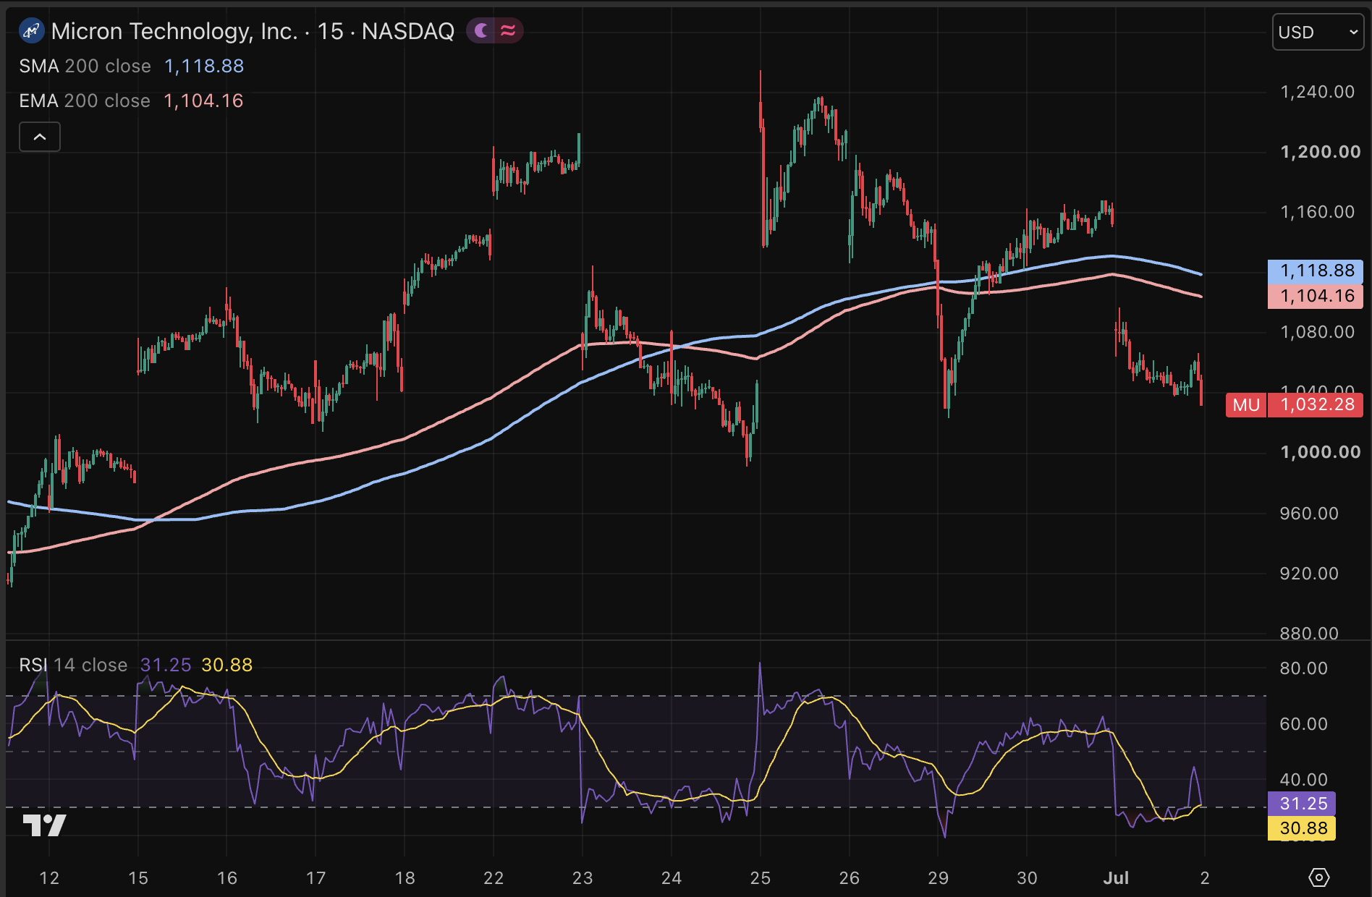The image size is (1372, 897).
Task: Select the SMA 200 close indicator label
Action: pos(85,66)
